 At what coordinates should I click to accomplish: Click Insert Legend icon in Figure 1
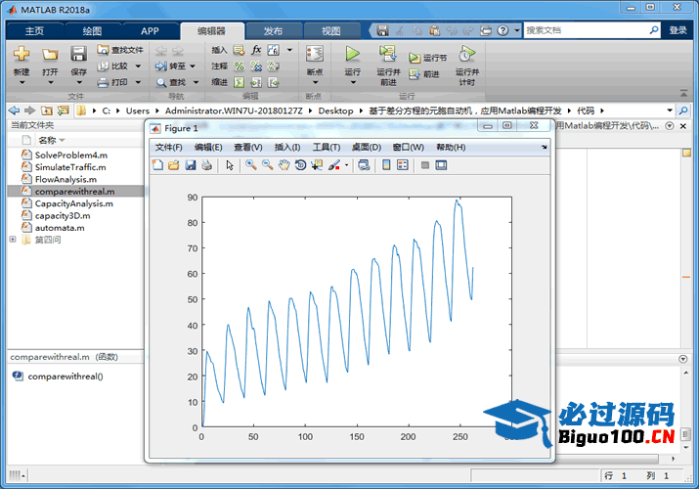point(403,165)
